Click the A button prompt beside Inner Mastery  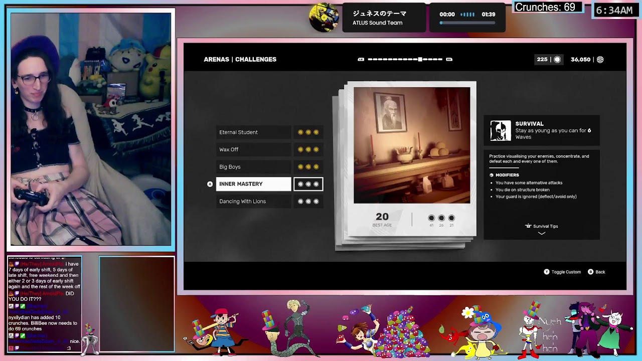click(x=210, y=184)
